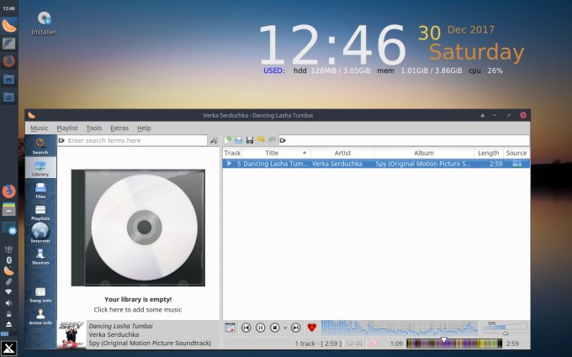Open the Internet sidebar tab
This screenshot has width=572, height=357.
[x=40, y=234]
